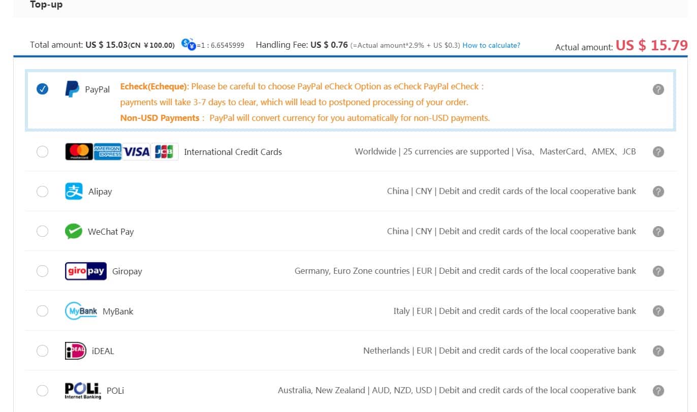Click the PayPal label text
The height and width of the screenshot is (412, 697).
(97, 89)
